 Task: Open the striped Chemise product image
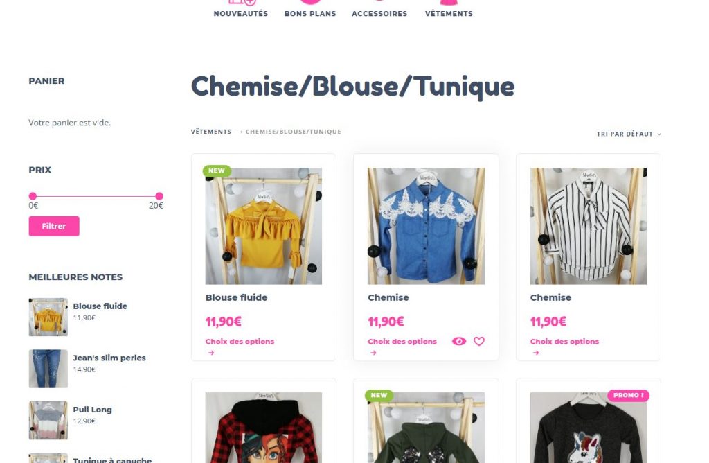(x=589, y=226)
